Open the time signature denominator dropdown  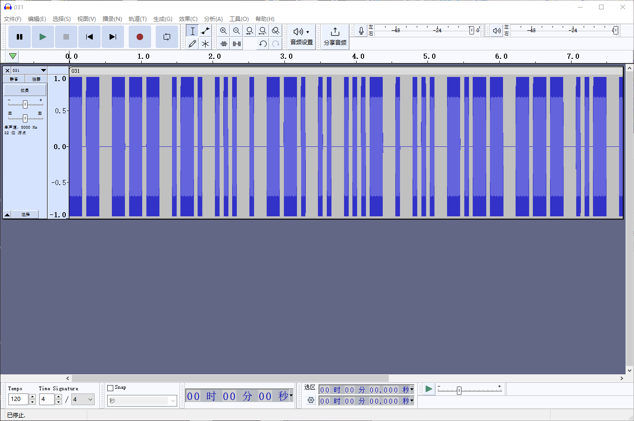coord(83,399)
